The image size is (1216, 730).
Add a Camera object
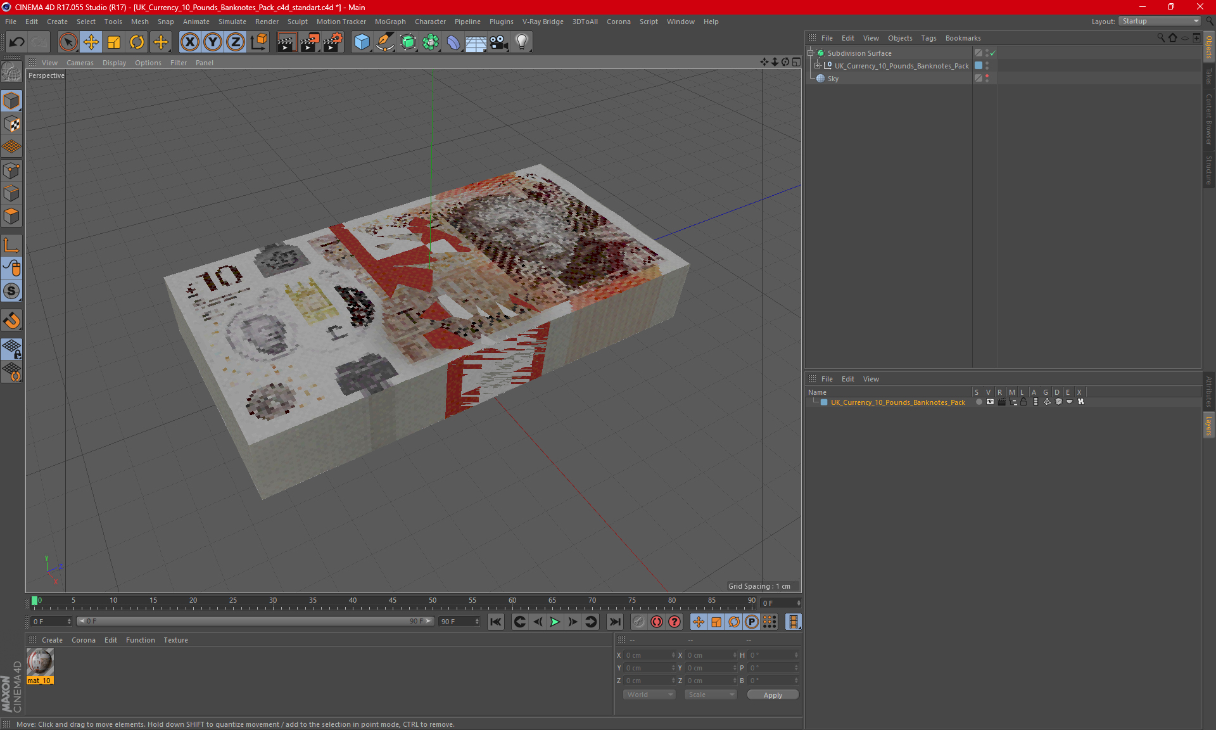(x=498, y=42)
